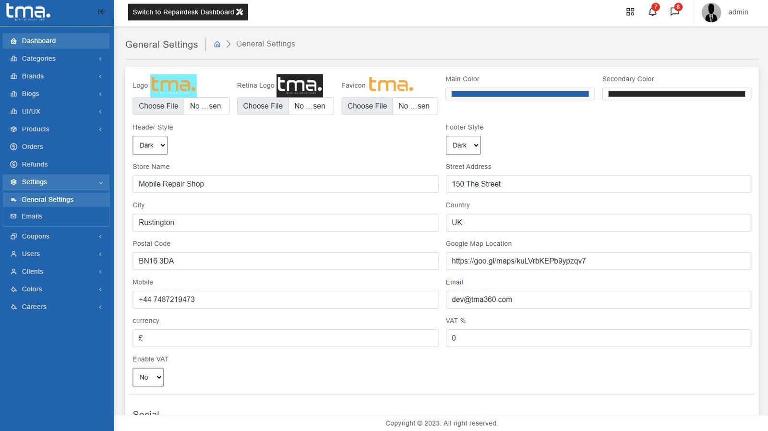Image resolution: width=768 pixels, height=431 pixels.
Task: Click the home breadcrumb icon
Action: coord(217,44)
